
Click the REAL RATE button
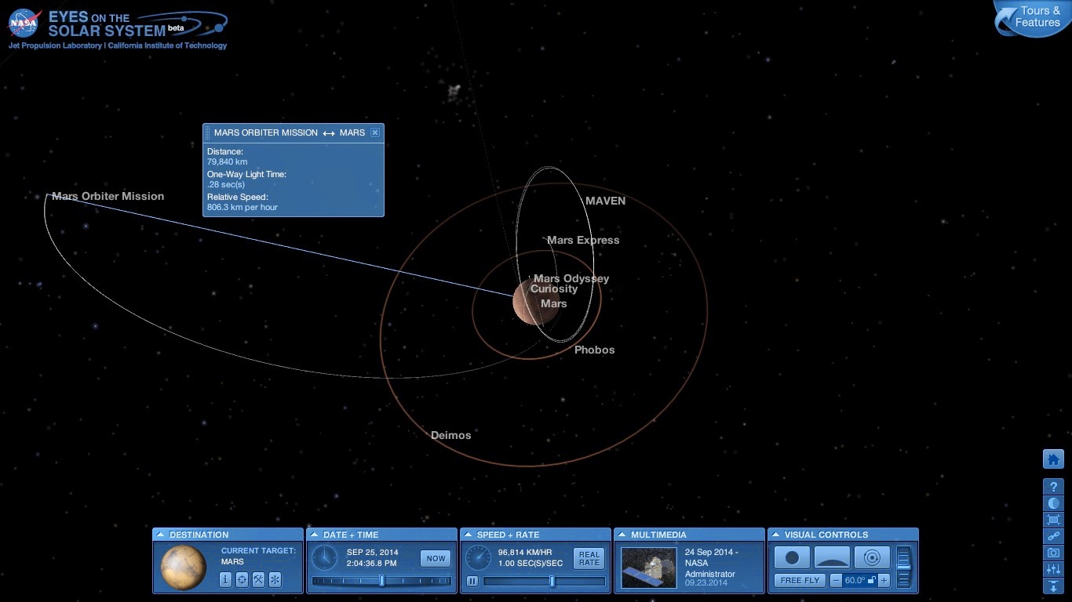(588, 558)
